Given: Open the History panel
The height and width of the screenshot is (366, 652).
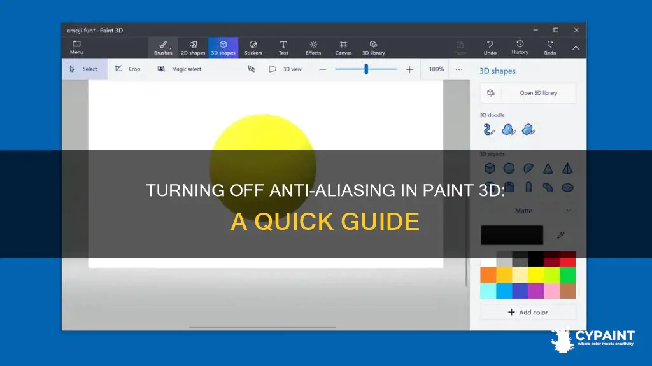Looking at the screenshot, I should point(520,48).
